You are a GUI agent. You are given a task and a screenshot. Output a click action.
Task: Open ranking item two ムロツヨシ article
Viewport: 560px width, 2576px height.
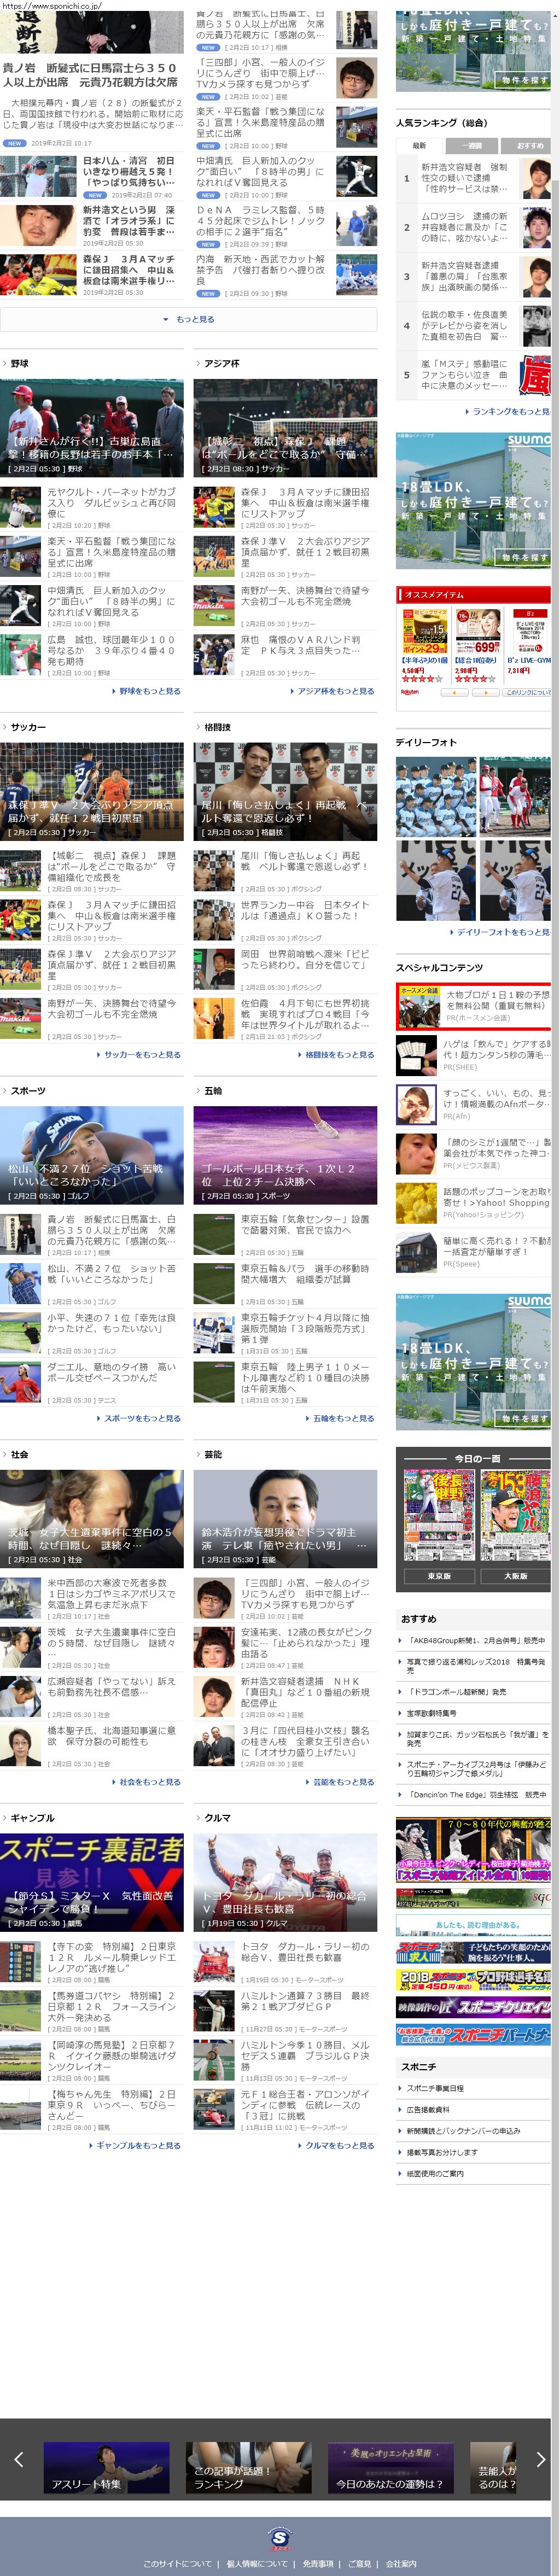click(x=473, y=227)
